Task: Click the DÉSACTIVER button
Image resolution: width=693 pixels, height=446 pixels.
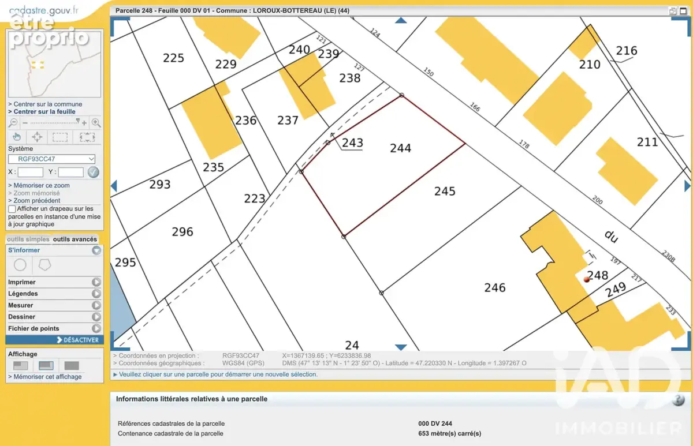Action: [55, 340]
